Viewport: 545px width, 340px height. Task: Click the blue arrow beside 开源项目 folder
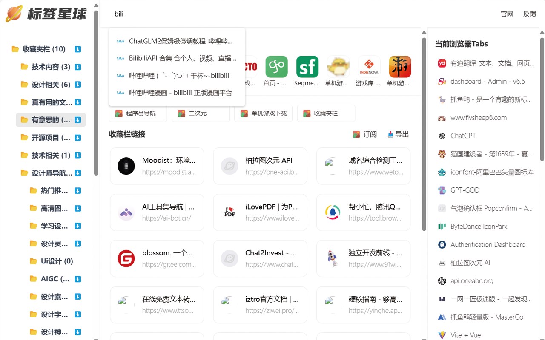78,138
